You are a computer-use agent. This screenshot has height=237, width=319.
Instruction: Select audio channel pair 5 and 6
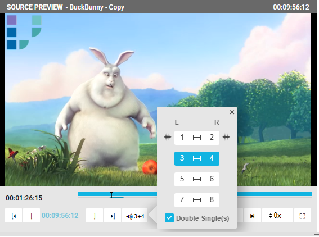pyautogui.click(x=197, y=179)
